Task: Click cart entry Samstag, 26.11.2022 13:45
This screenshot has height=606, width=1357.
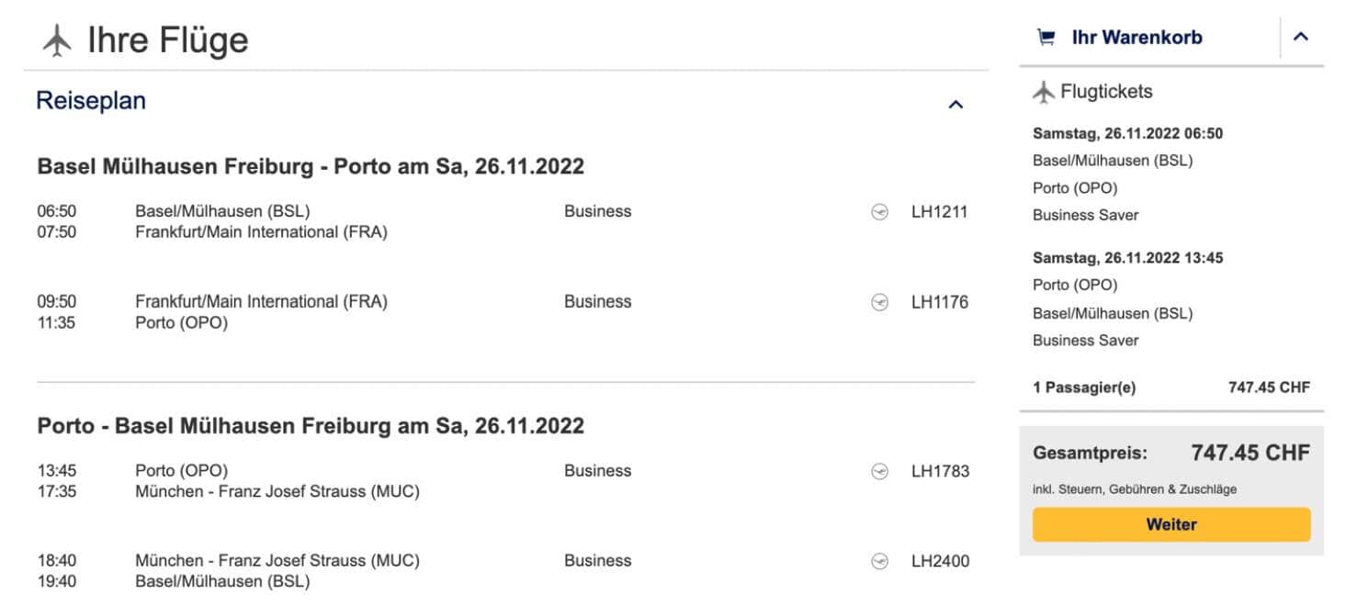Action: (1127, 258)
